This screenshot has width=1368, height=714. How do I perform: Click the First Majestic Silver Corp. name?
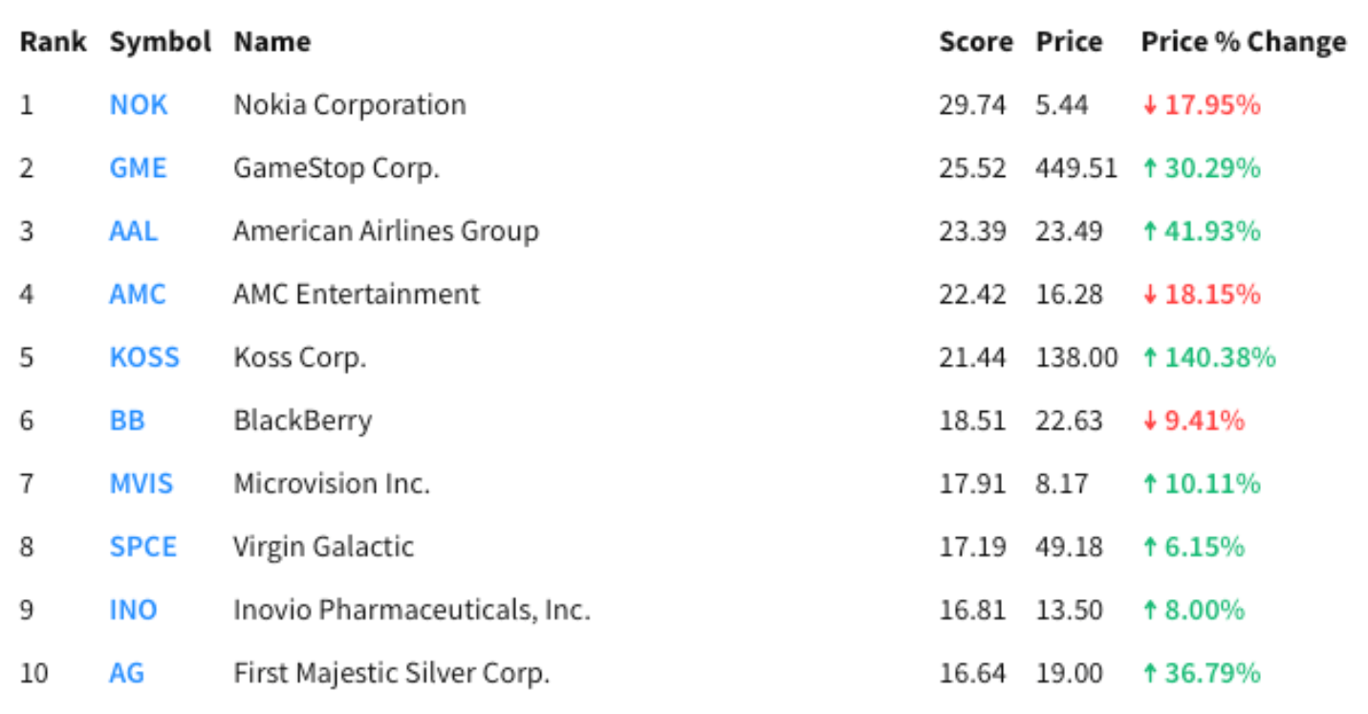coord(391,673)
